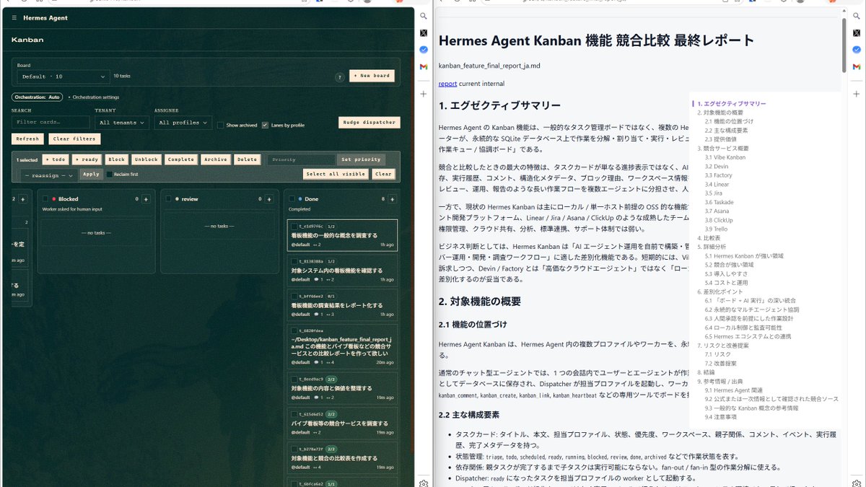Click the Unblock bulk action button

click(x=146, y=159)
